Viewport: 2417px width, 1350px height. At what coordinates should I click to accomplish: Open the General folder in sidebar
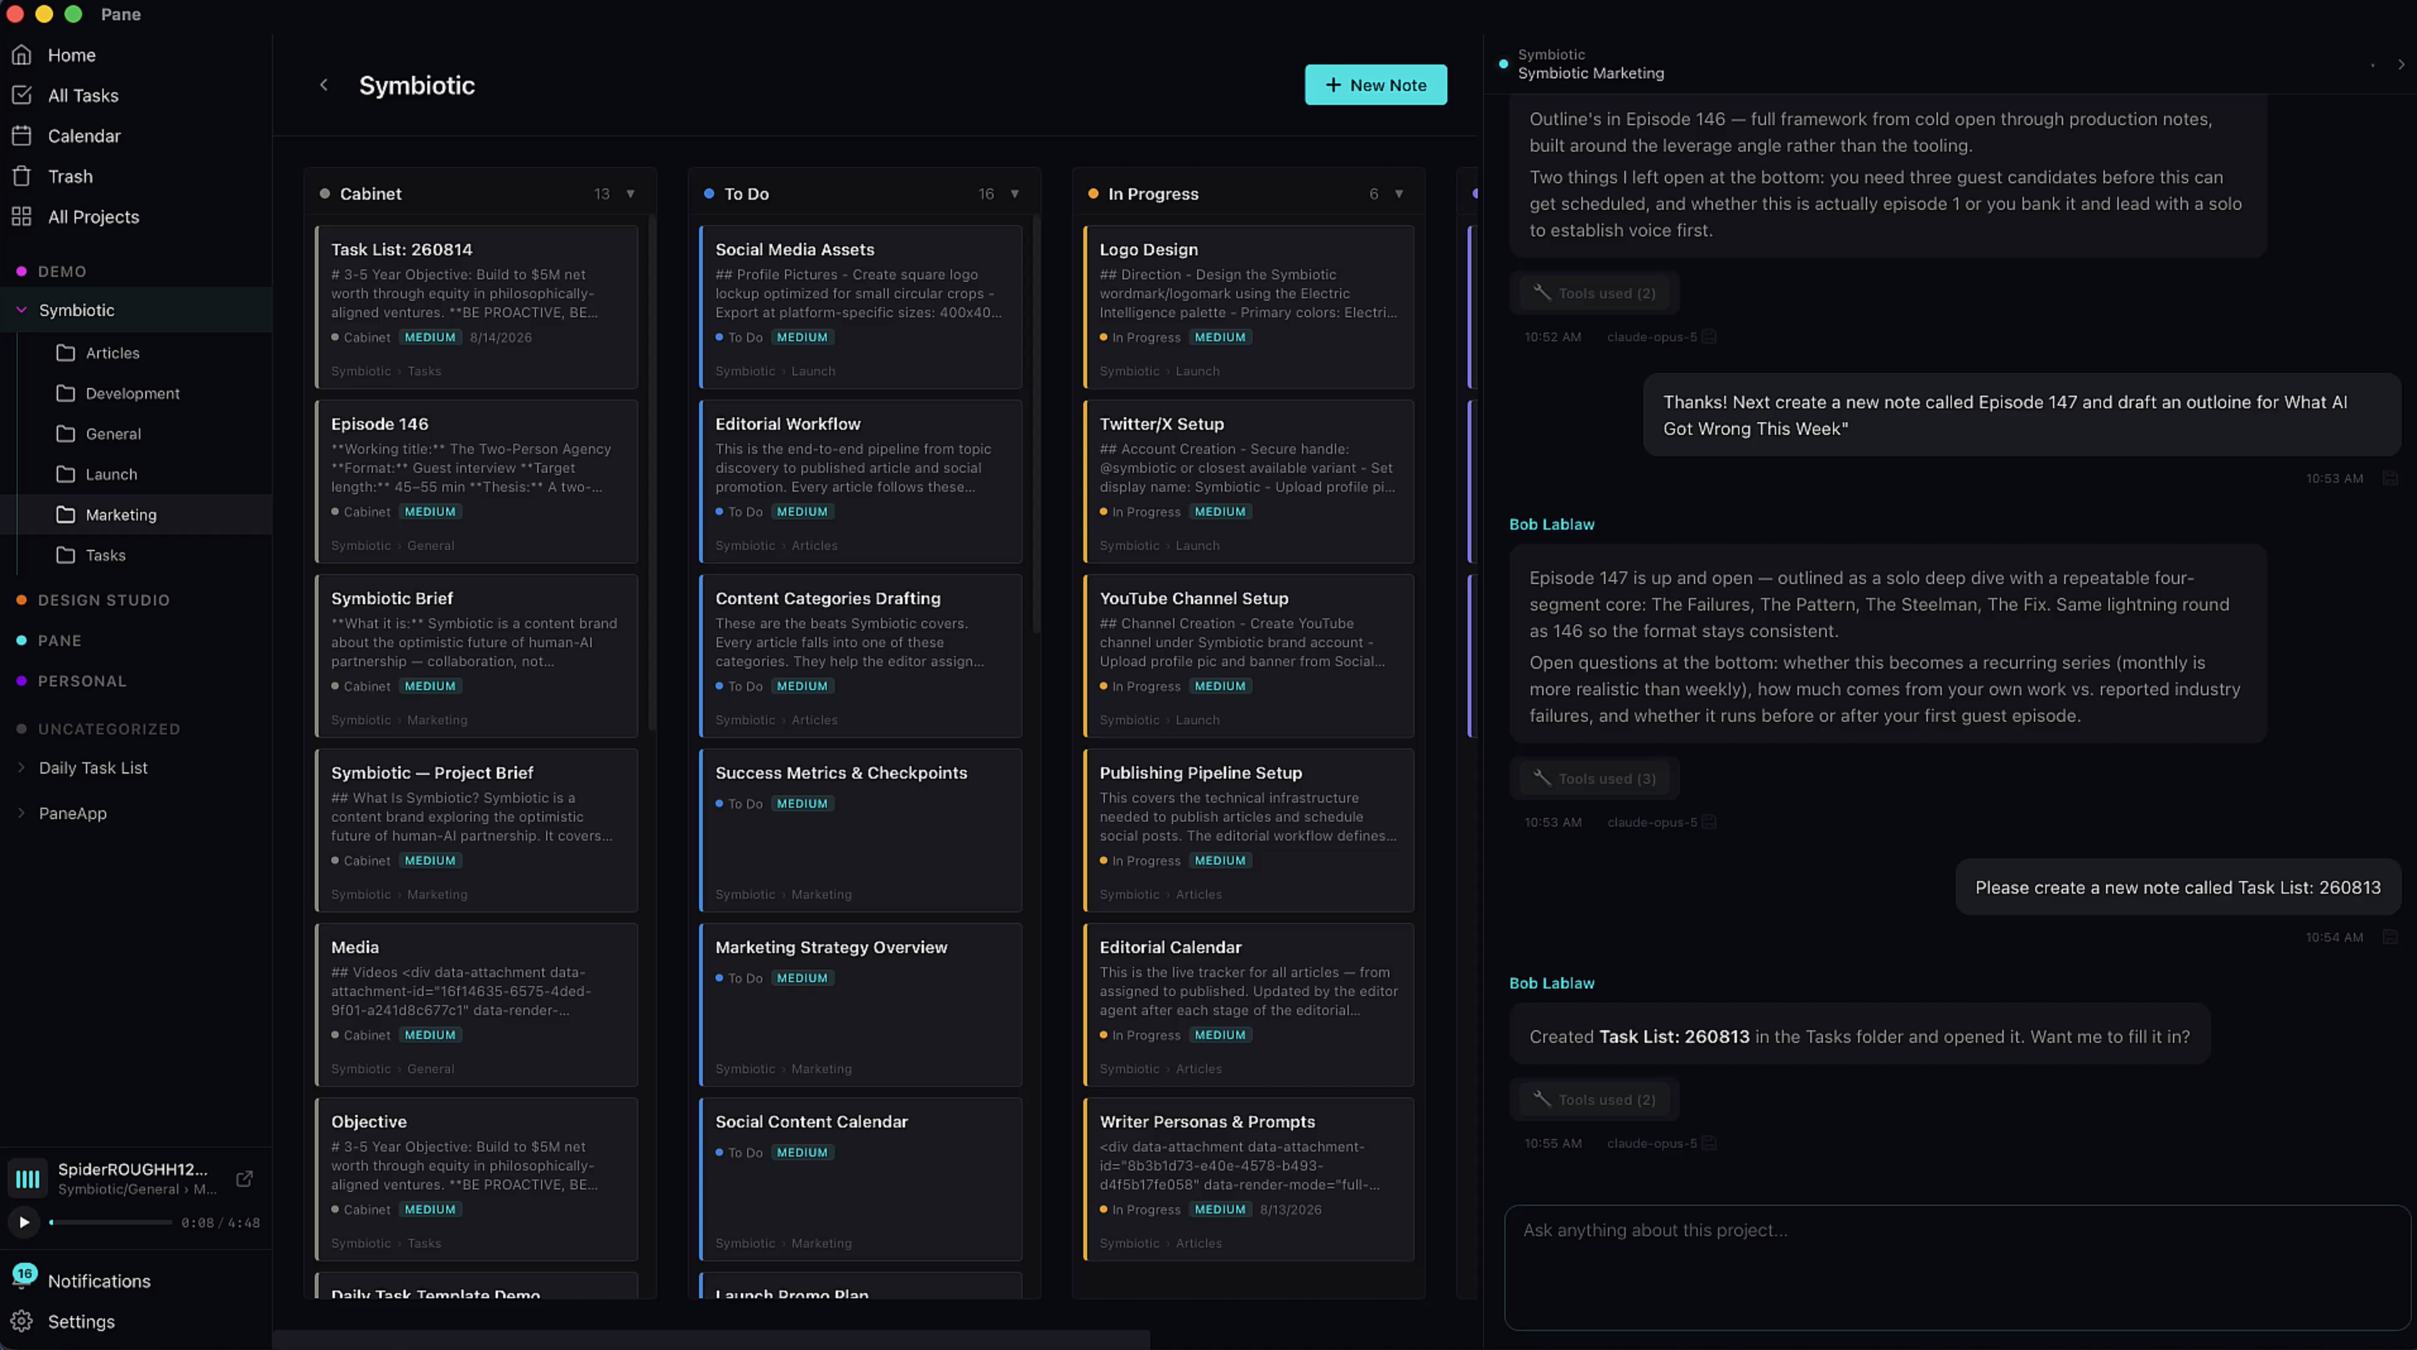point(136,434)
